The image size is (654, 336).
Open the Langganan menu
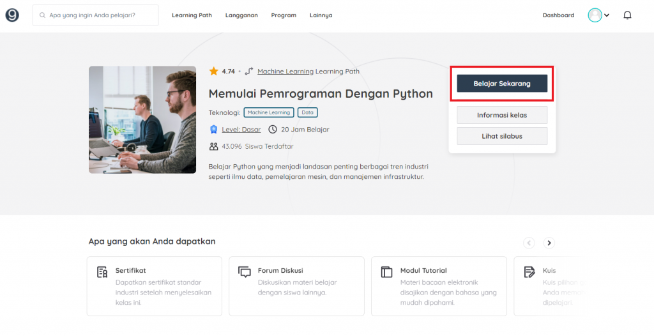click(241, 15)
